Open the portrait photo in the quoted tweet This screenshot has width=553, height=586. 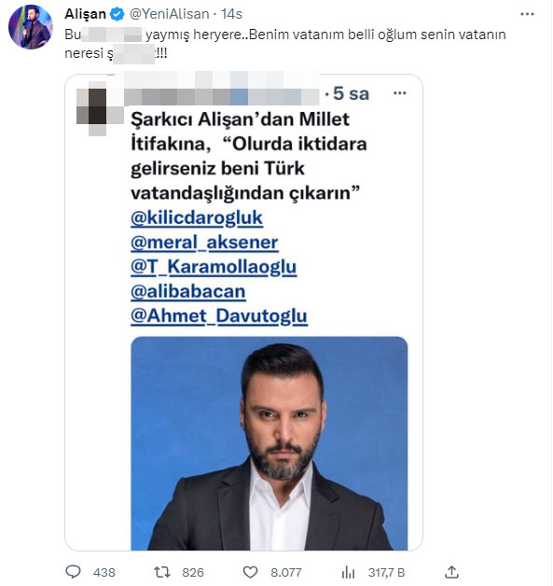(270, 443)
